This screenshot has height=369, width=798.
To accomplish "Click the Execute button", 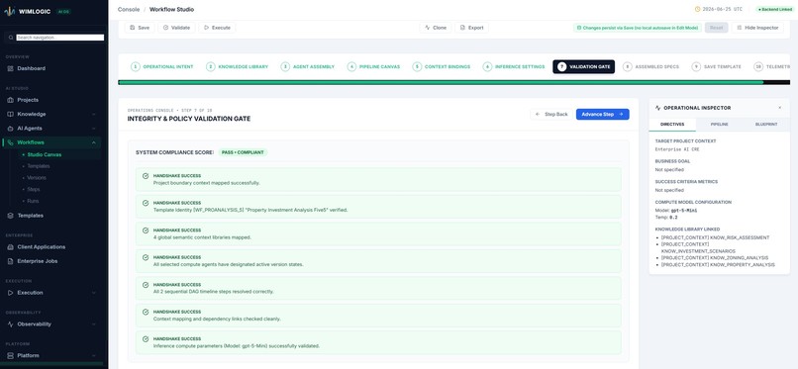I will point(217,28).
